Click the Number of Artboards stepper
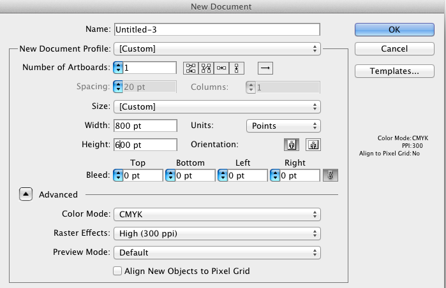Screen dimensions: 446x288 pyautogui.click(x=118, y=68)
